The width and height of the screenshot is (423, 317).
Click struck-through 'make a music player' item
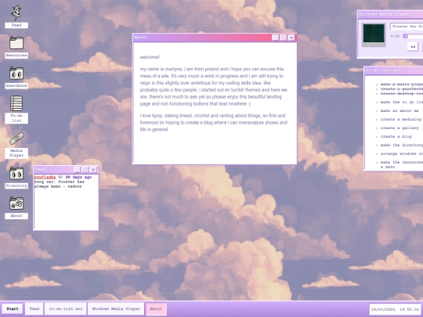[x=402, y=85]
